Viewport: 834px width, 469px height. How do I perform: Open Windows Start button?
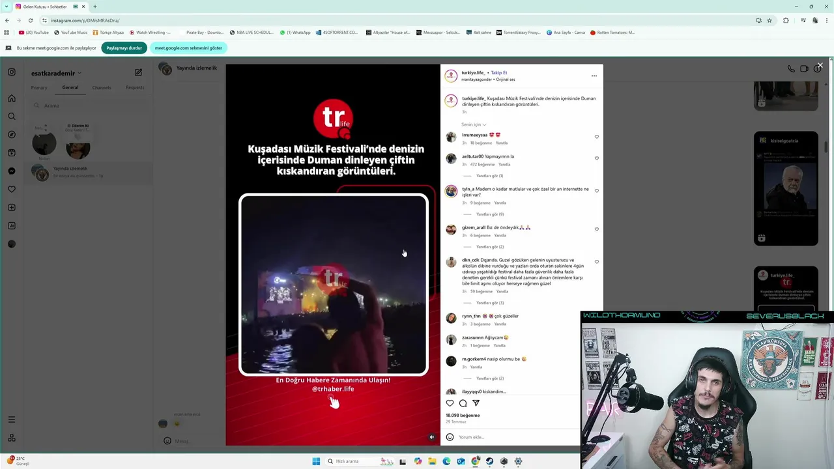(x=316, y=461)
